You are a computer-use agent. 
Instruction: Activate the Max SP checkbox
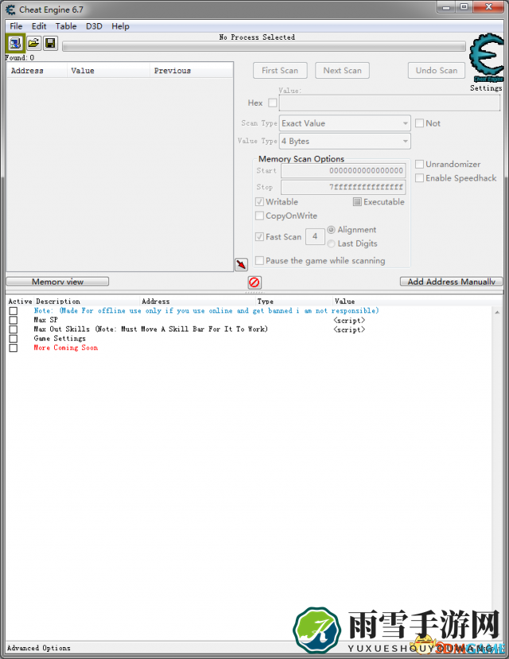pyautogui.click(x=14, y=320)
